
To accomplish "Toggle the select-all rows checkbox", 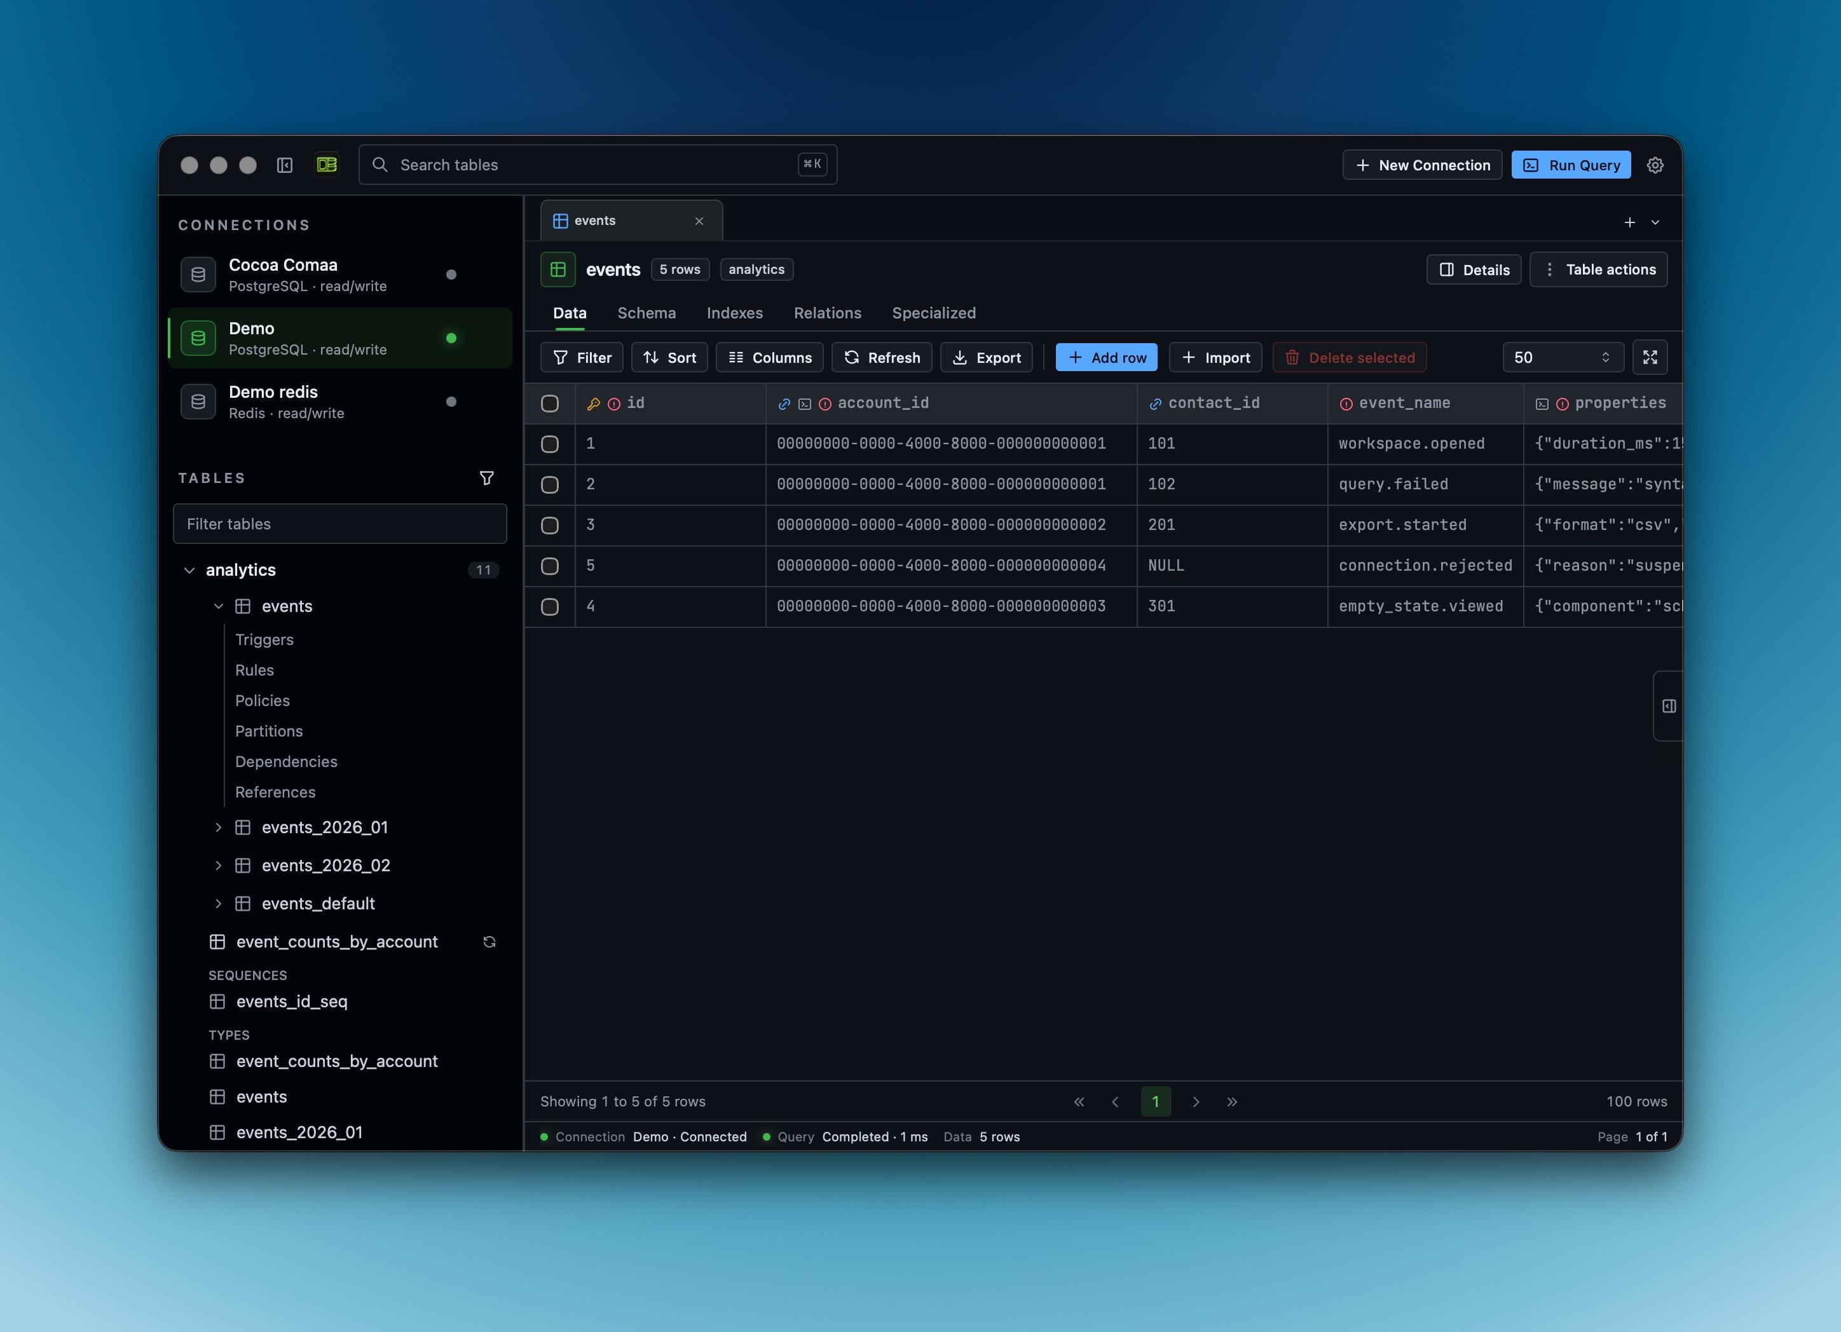I will click(549, 404).
